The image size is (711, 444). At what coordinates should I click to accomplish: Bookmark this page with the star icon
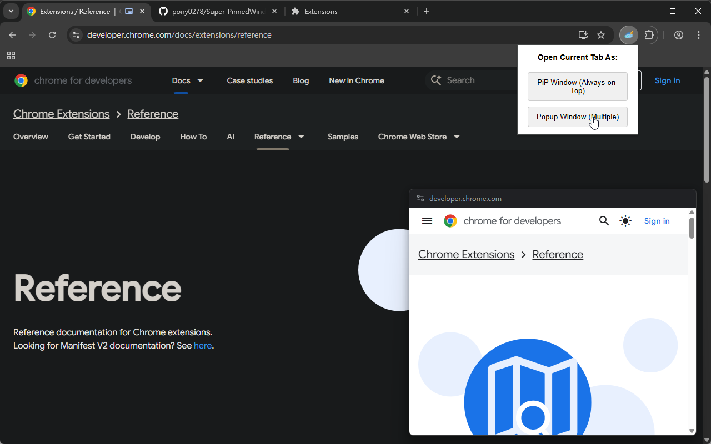click(x=601, y=35)
